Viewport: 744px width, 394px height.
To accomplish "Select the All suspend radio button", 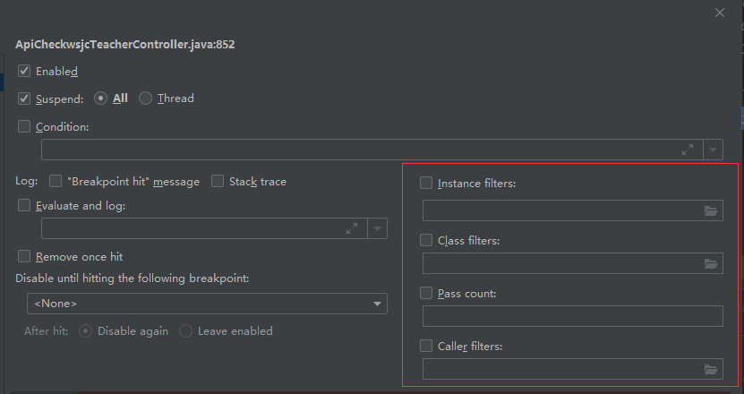I will [x=101, y=98].
